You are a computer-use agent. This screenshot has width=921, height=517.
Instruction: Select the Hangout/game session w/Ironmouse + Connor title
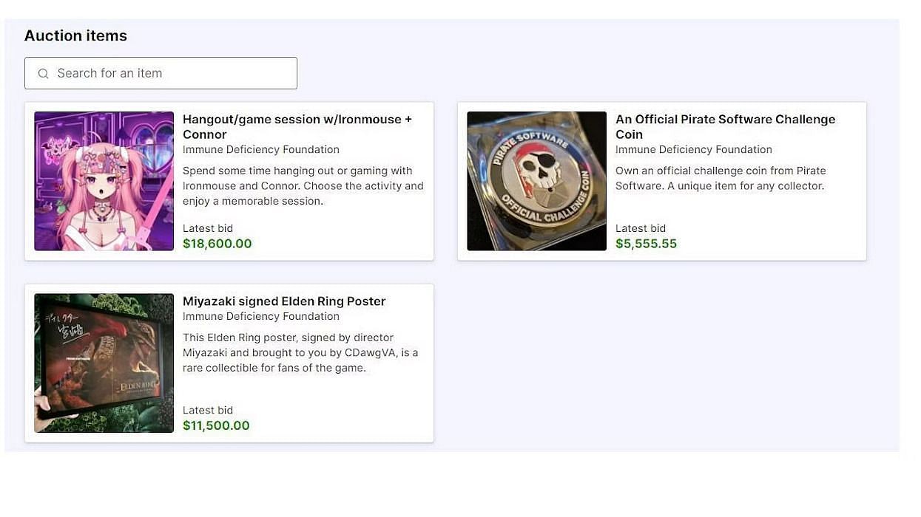297,126
